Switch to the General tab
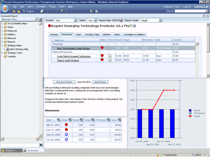The height and width of the screenshot is (157, 210). [x=54, y=35]
